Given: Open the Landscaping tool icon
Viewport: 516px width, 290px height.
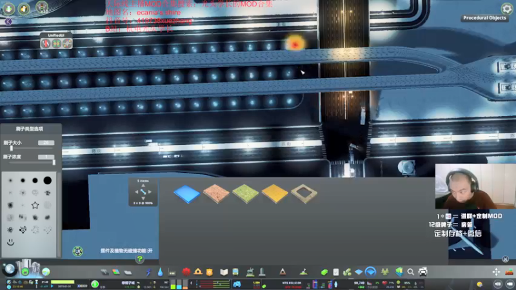Looking at the screenshot, I should (x=303, y=271).
